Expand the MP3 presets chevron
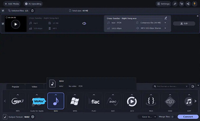The height and width of the screenshot is (121, 200). pyautogui.click(x=18, y=95)
